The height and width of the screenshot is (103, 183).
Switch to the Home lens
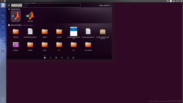point(45,58)
